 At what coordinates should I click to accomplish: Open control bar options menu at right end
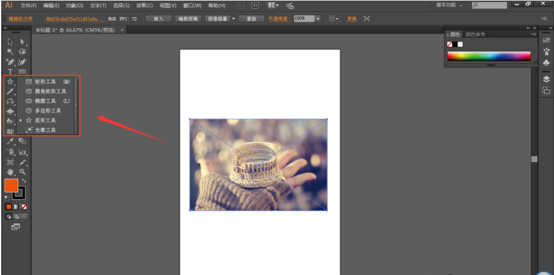(x=544, y=19)
